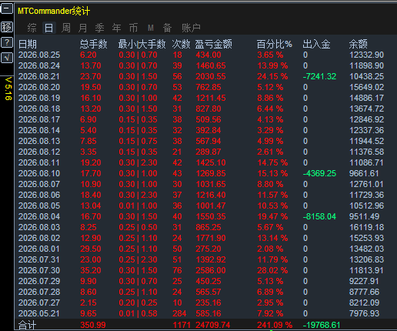The image size is (397, 331).
Task: Open the 周 weekly statistics tab
Action: pos(66,28)
